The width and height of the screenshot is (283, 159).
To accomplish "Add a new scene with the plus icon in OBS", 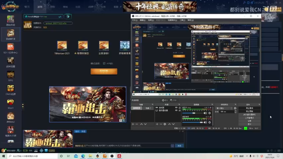I will pos(133,124).
